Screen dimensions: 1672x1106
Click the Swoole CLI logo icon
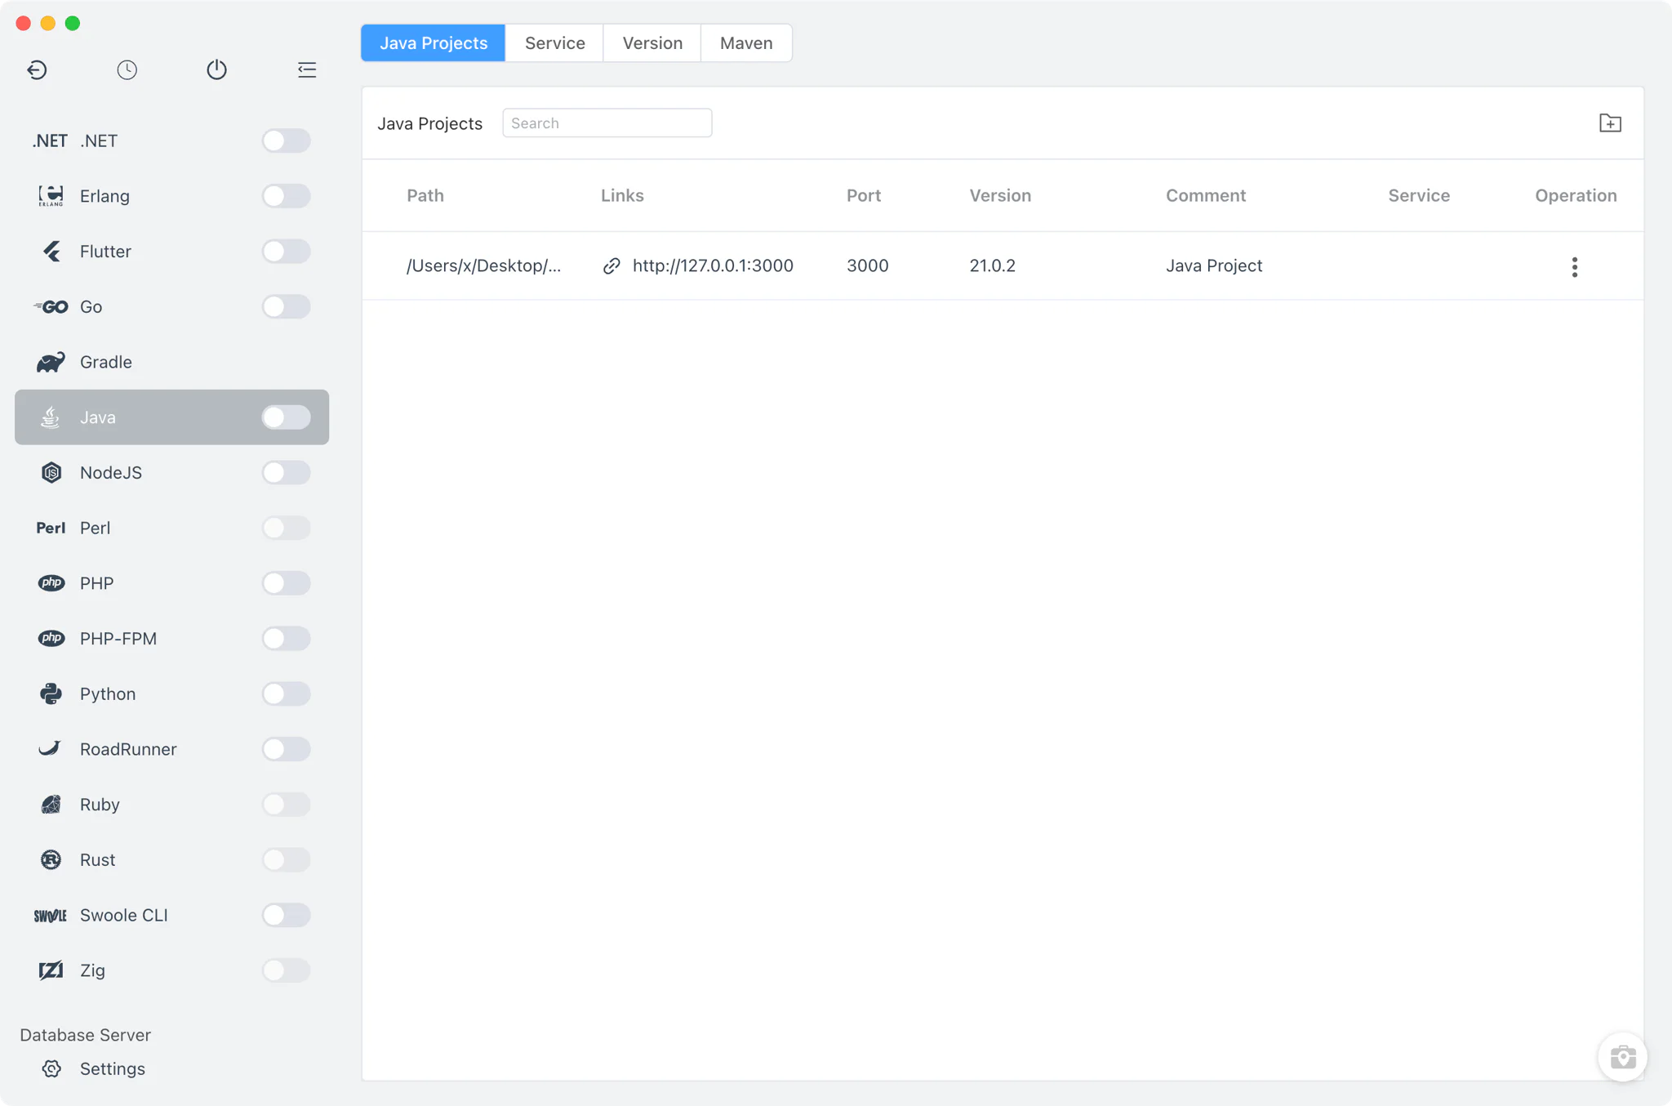51,916
